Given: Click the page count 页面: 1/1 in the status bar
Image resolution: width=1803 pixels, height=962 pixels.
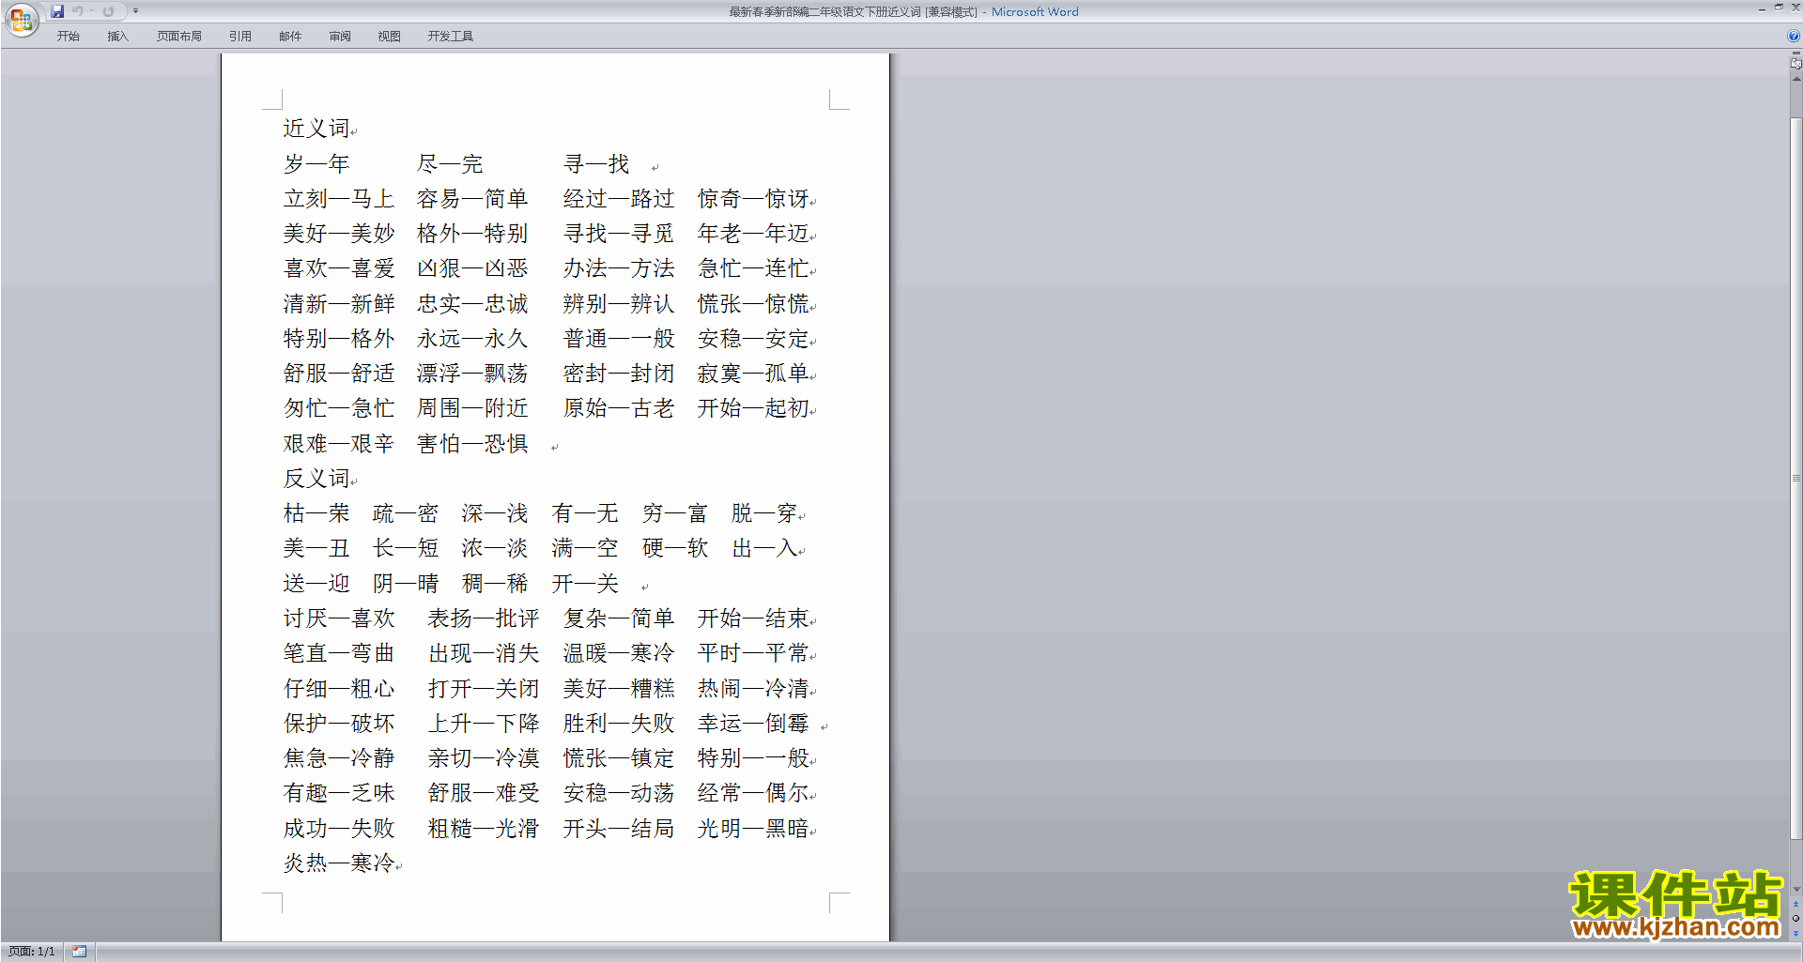Looking at the screenshot, I should [32, 952].
